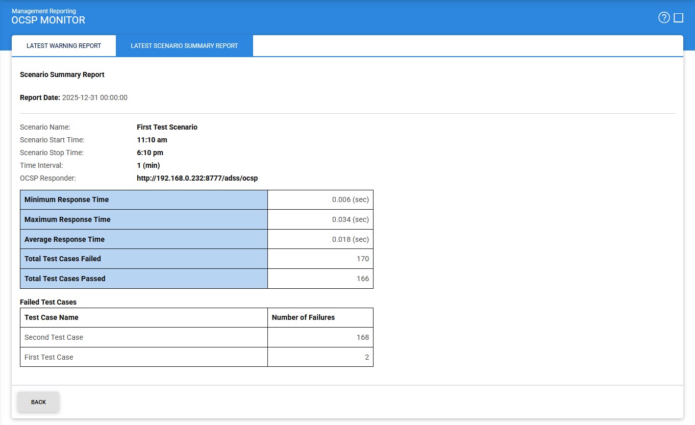Click the OCSP Monitor title
Image resolution: width=695 pixels, height=425 pixels.
click(x=48, y=20)
